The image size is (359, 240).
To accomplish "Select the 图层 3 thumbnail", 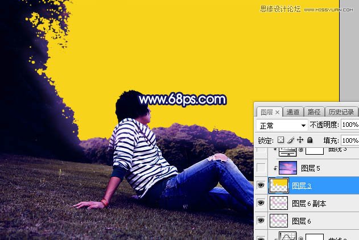I will pyautogui.click(x=279, y=185).
